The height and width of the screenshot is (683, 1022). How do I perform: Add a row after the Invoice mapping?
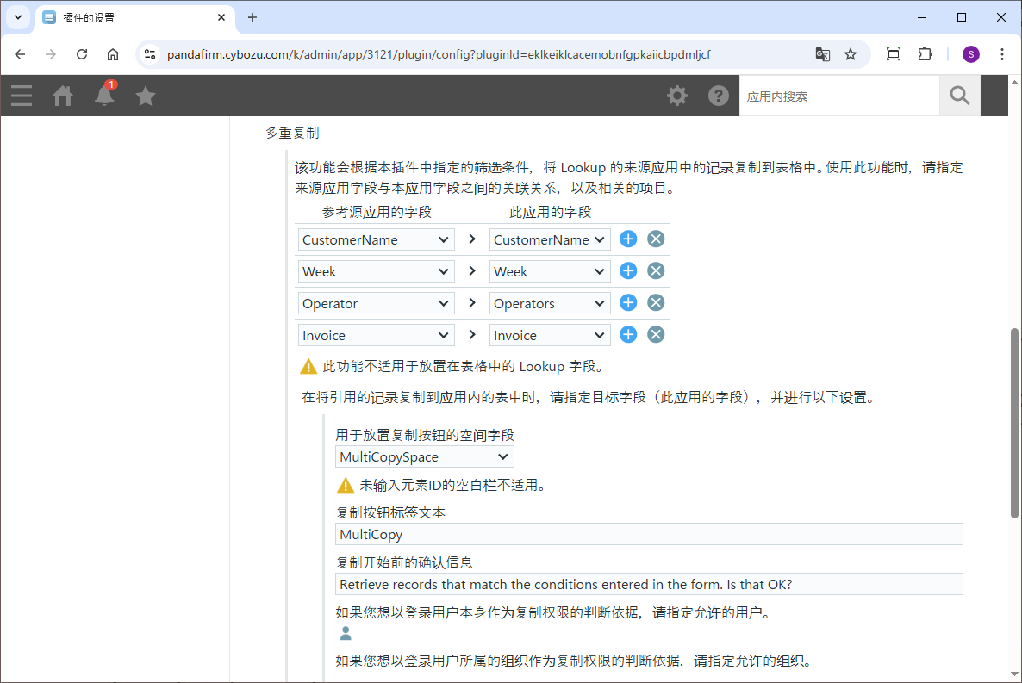coord(628,335)
